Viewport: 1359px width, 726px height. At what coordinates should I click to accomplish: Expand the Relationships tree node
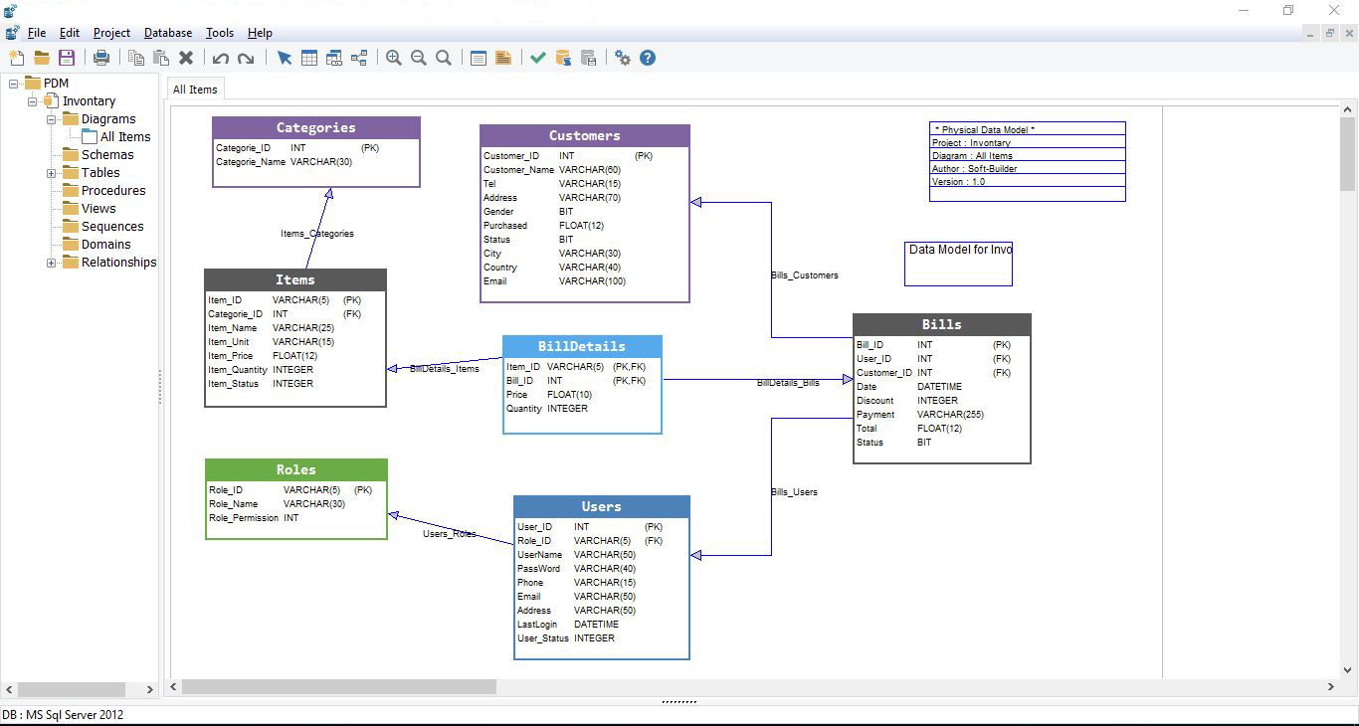[52, 263]
